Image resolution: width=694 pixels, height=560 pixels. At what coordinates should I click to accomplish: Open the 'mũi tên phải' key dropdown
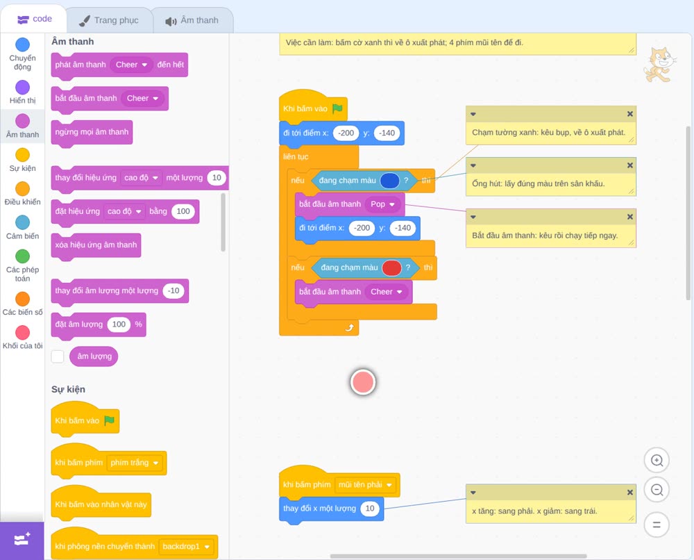(x=365, y=485)
